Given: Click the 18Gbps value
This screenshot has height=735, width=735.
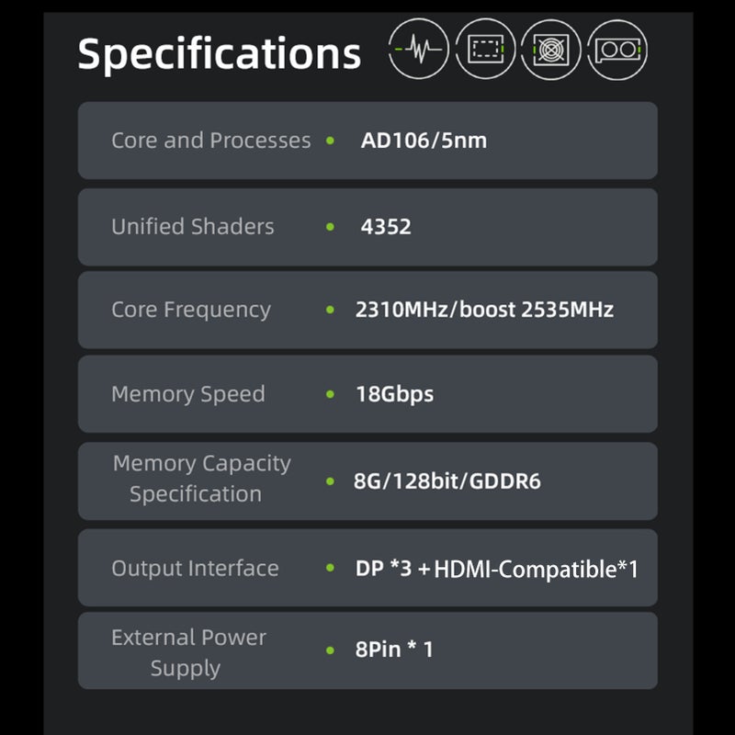Looking at the screenshot, I should coord(395,394).
